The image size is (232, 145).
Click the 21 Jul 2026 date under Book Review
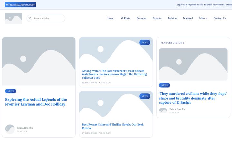click(105, 133)
